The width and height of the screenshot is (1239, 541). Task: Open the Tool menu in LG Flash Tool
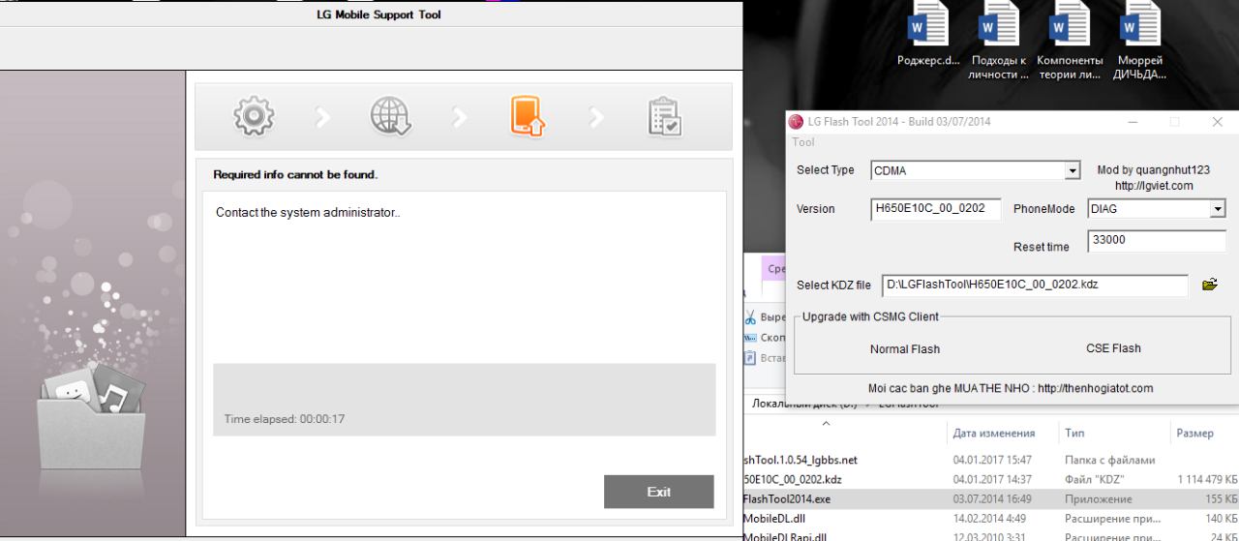pos(803,142)
